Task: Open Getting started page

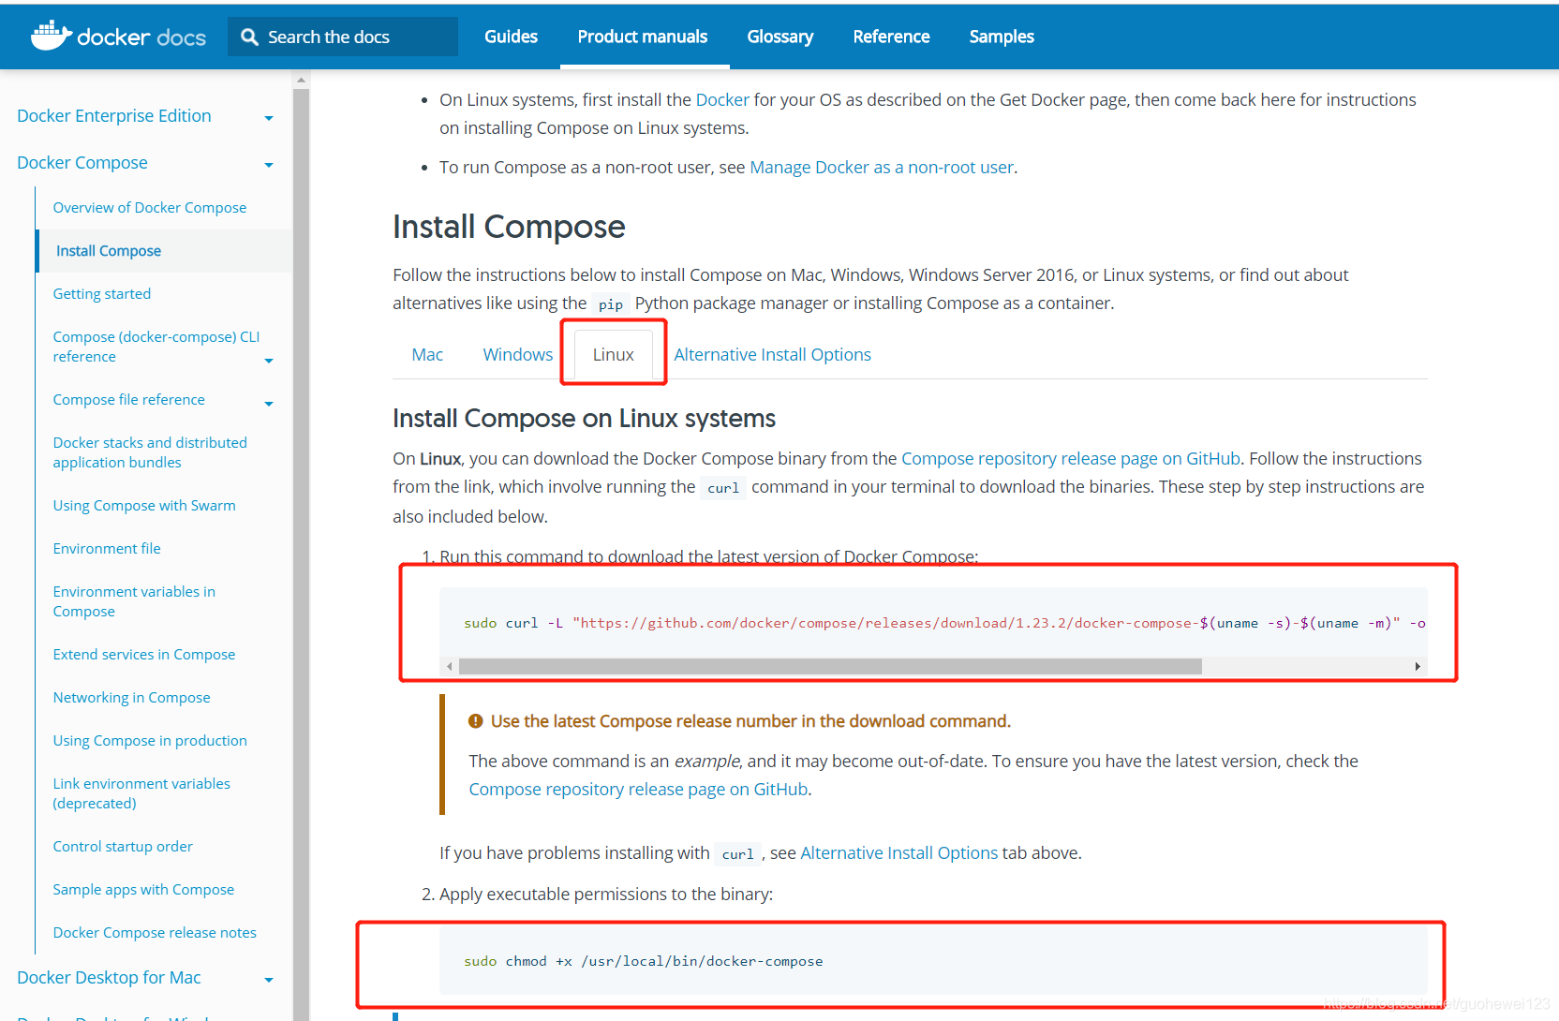Action: click(x=102, y=293)
